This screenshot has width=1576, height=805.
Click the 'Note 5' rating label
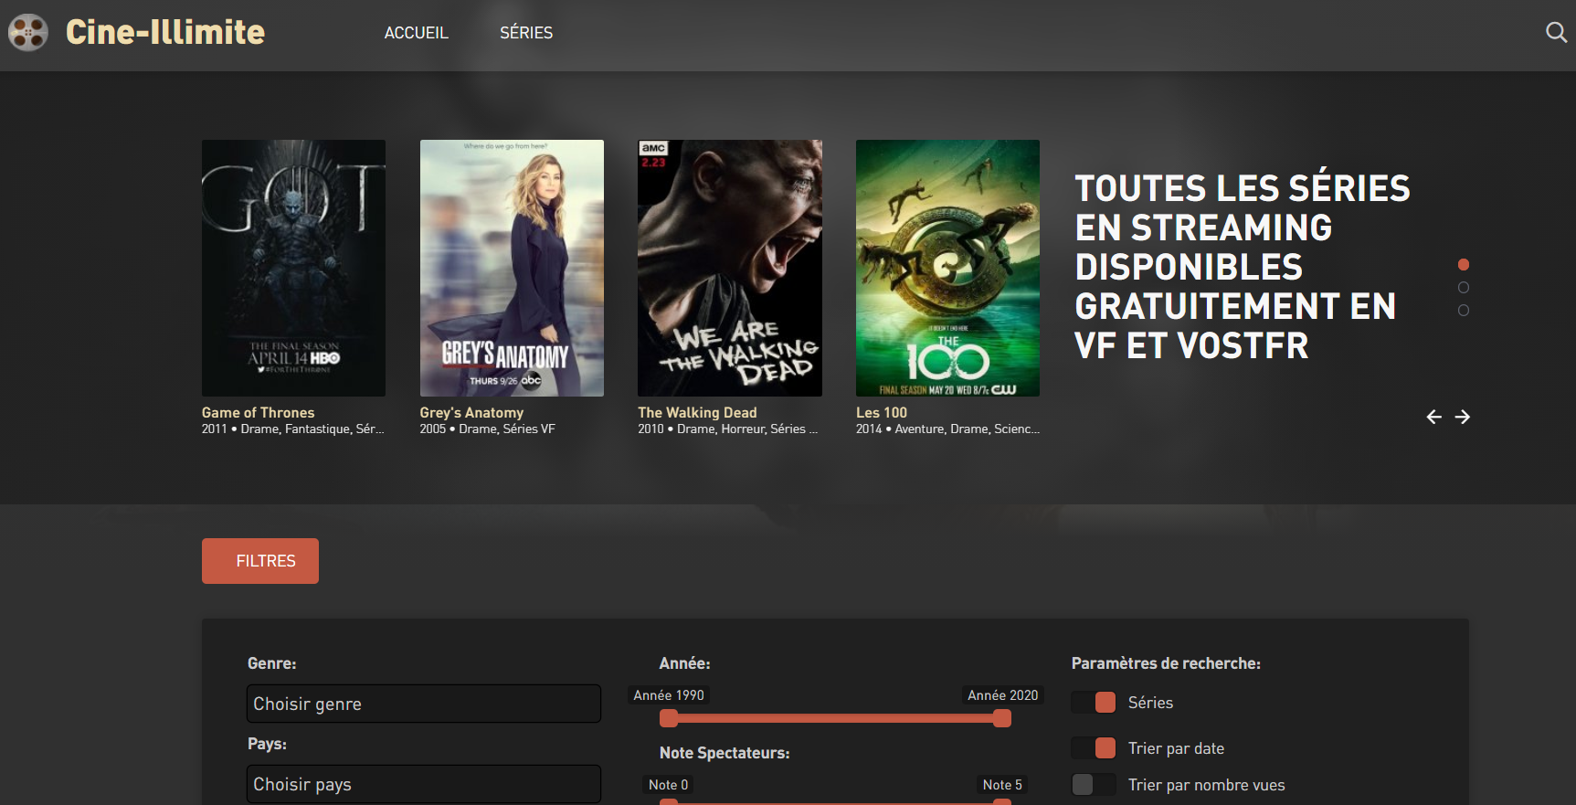pos(1002,785)
